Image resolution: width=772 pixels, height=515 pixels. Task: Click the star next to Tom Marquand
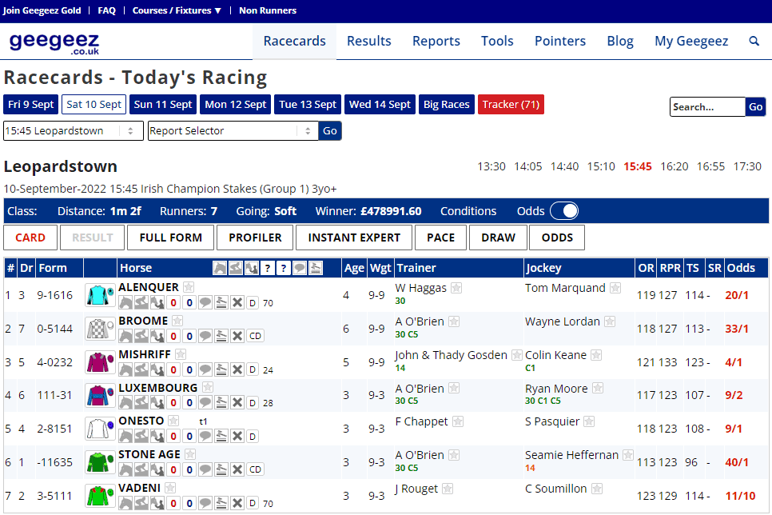point(615,287)
